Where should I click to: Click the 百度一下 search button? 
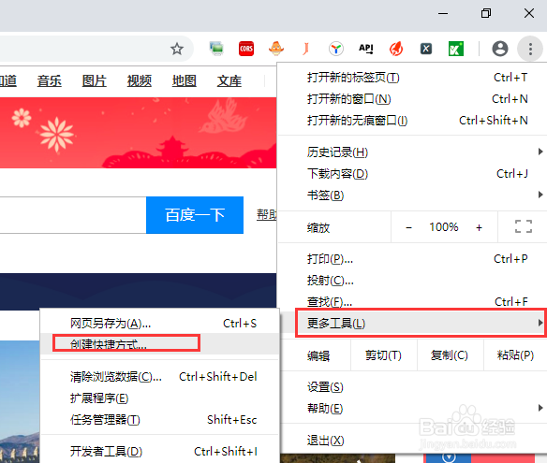tap(195, 215)
